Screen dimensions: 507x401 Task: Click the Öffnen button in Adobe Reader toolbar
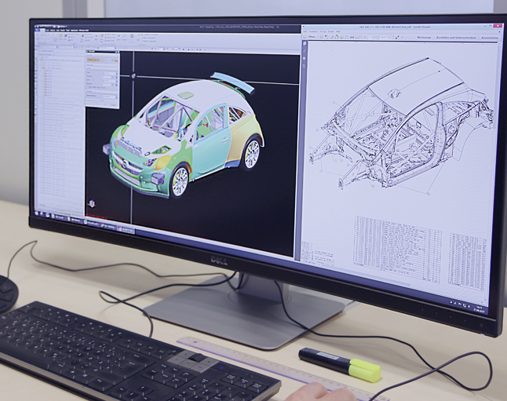309,37
